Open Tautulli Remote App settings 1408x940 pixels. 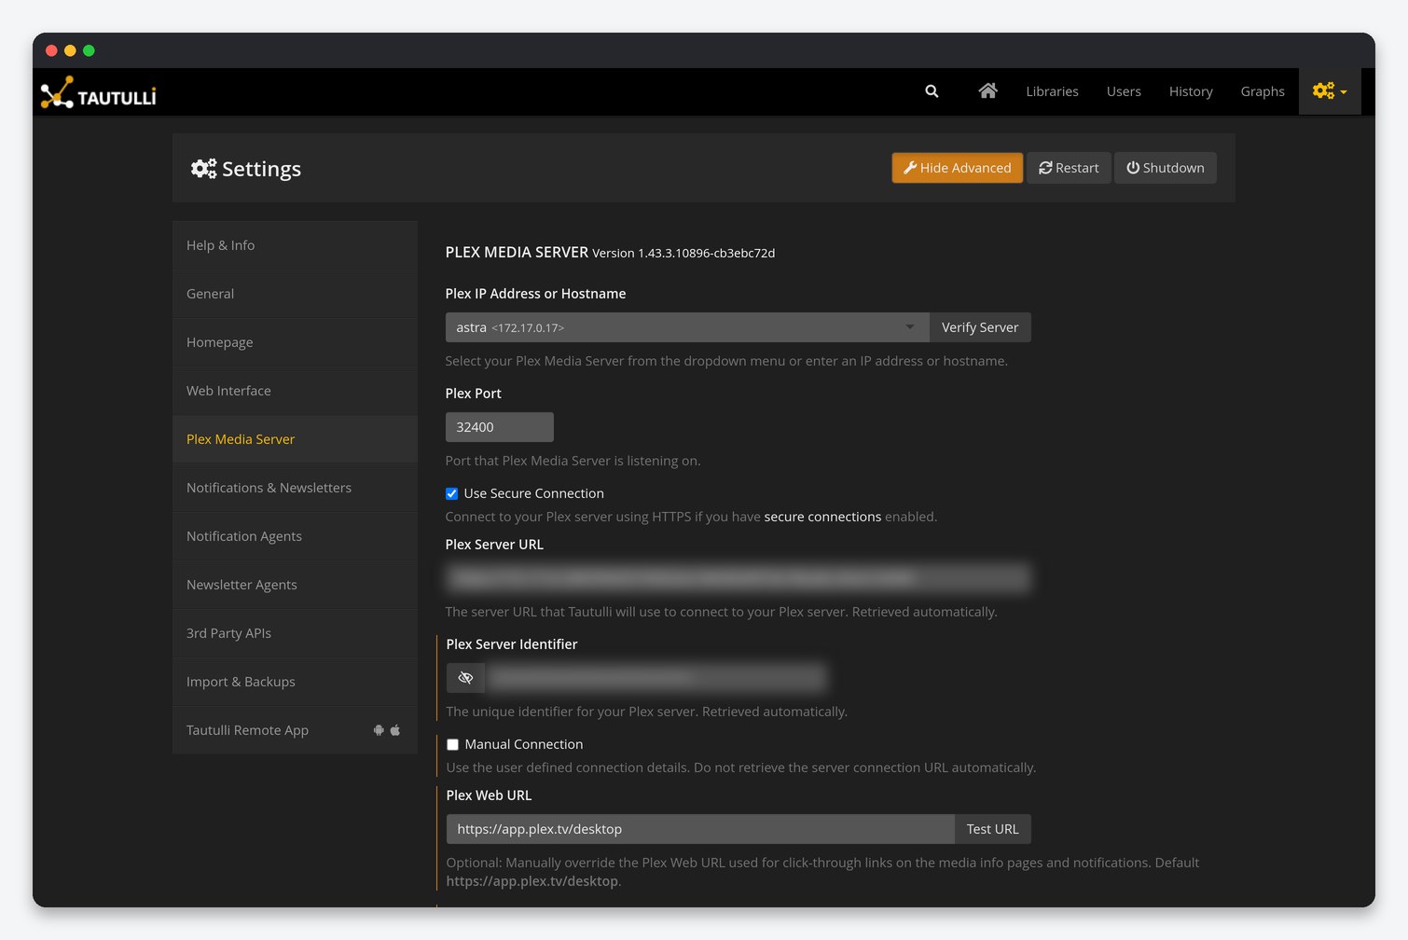point(295,730)
